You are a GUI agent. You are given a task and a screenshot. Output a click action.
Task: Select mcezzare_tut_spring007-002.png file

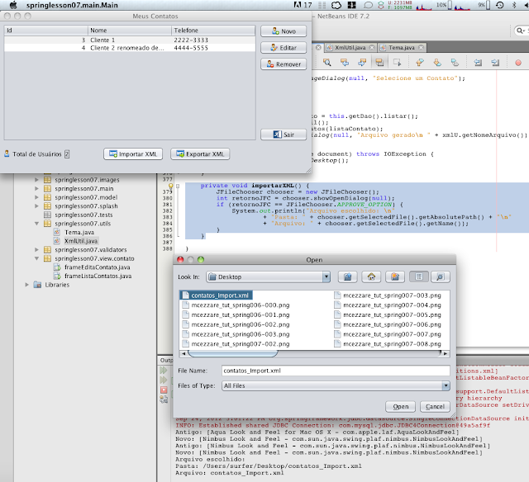click(x=236, y=344)
